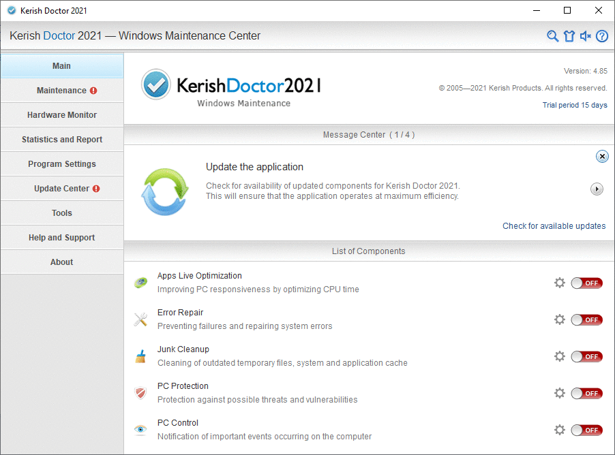
Task: Click the PC Protection shield icon
Action: click(140, 393)
